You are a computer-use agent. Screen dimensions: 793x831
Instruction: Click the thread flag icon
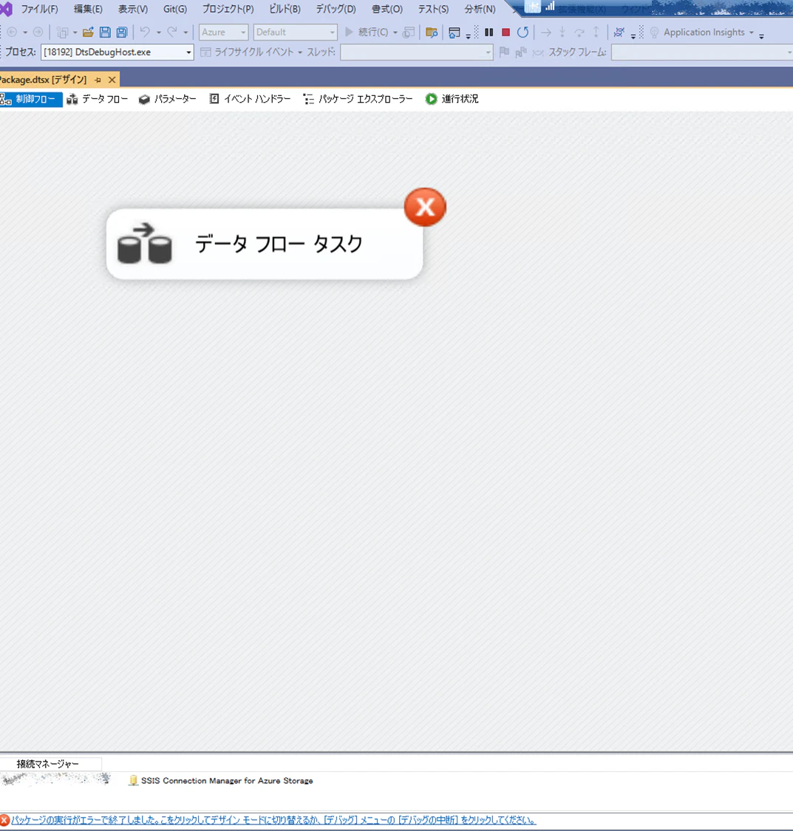tap(504, 52)
